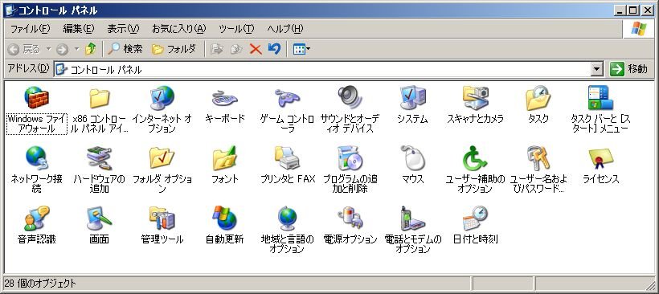Open x86 コントロール パネル folder icon
The image size is (659, 294).
coord(99,97)
